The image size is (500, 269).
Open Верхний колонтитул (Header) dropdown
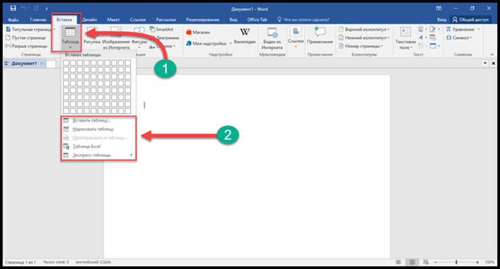coord(364,29)
